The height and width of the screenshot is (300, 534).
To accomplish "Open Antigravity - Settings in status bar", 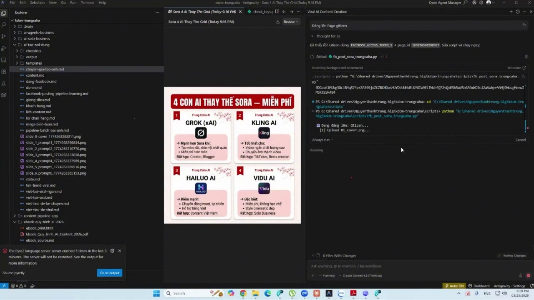I will point(509,286).
